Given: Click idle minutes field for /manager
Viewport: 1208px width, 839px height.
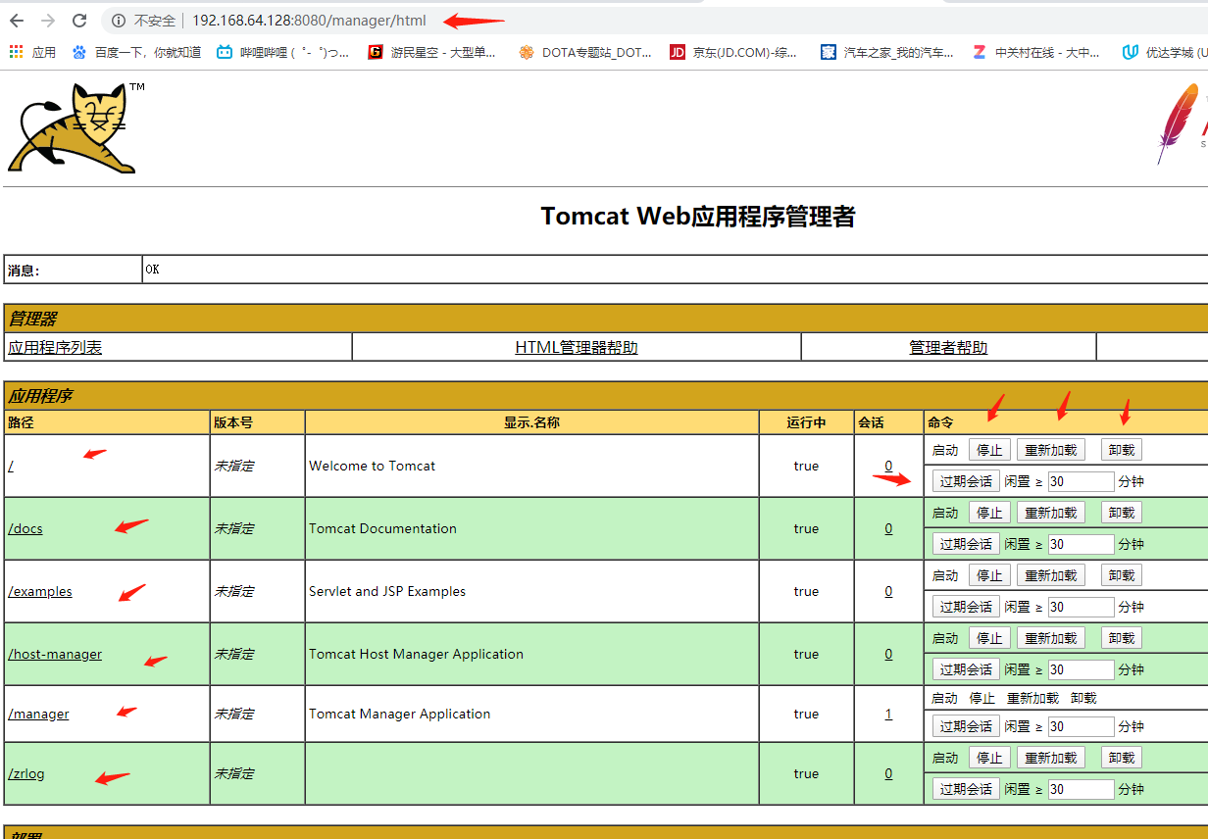Looking at the screenshot, I should 1082,726.
